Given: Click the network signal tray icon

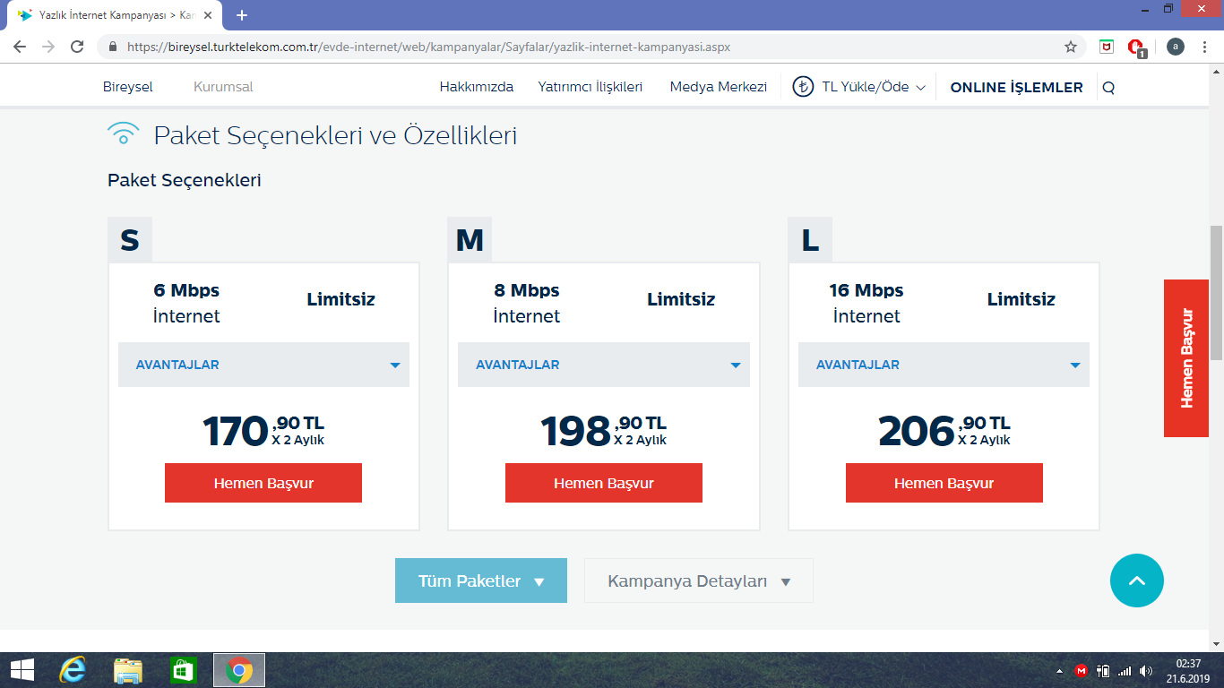Looking at the screenshot, I should [1125, 670].
